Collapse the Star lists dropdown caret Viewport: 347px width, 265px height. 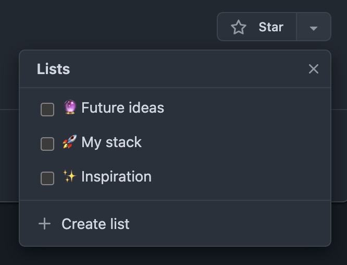pos(313,28)
